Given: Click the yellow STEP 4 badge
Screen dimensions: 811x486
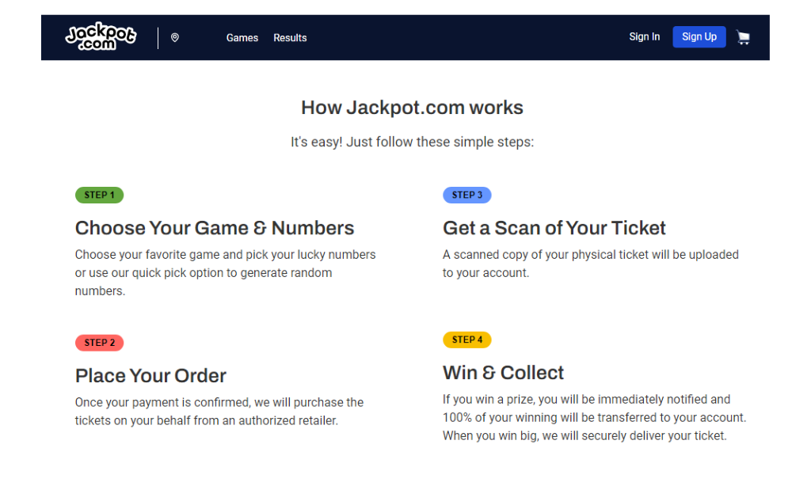Looking at the screenshot, I should pos(466,340).
